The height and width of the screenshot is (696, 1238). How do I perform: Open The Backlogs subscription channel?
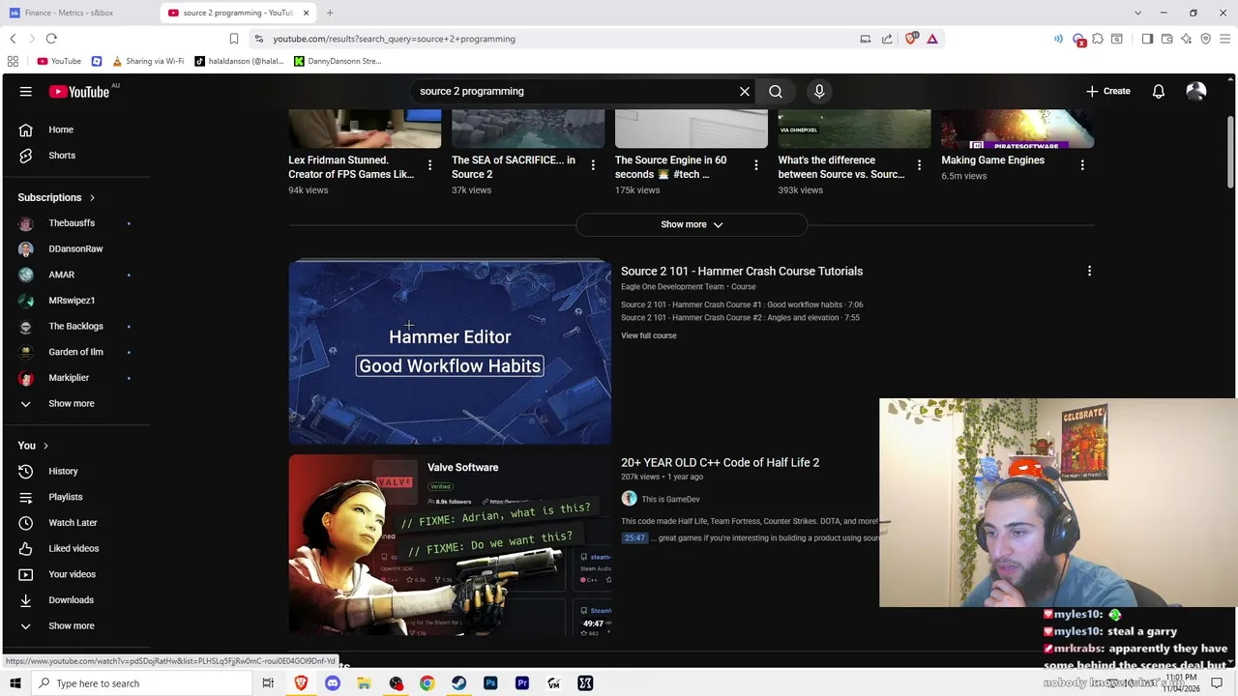[x=77, y=326]
